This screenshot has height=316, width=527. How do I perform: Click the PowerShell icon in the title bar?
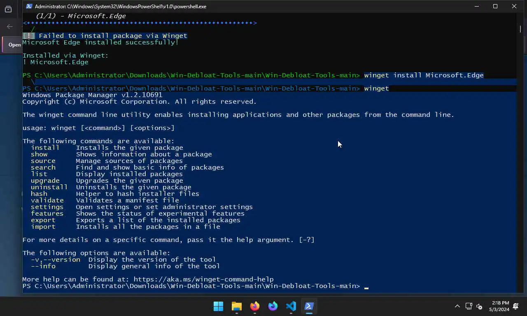point(29,6)
